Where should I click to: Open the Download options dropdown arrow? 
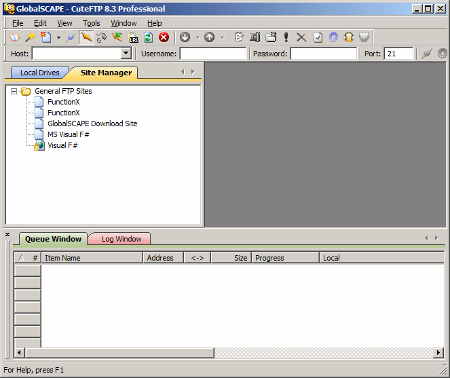198,37
